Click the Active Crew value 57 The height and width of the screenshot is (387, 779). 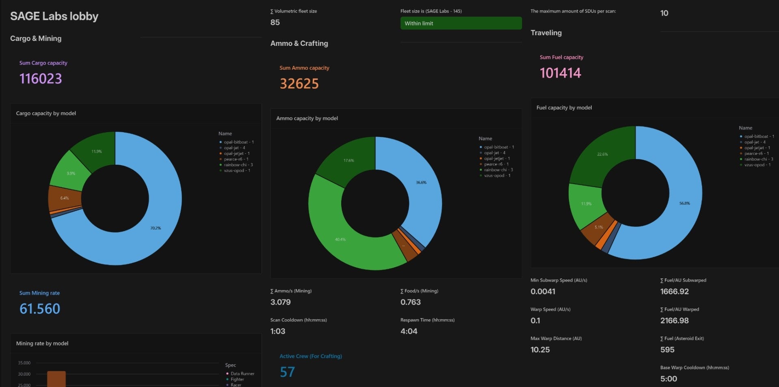(x=287, y=372)
